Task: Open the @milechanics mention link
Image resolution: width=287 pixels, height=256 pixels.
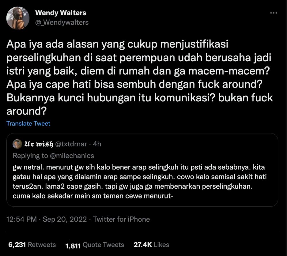Action: 72,156
